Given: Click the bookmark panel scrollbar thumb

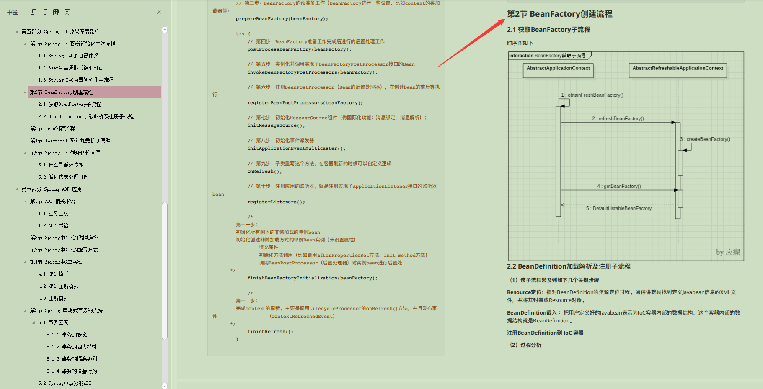Looking at the screenshot, I should tap(165, 271).
